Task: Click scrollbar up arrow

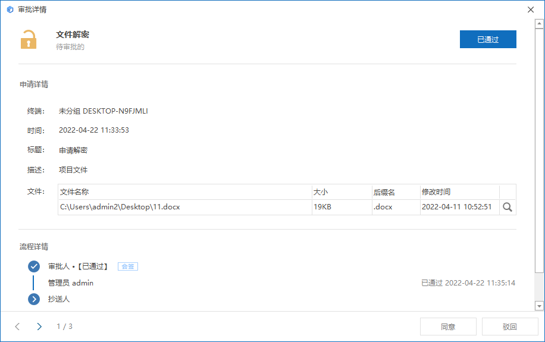Action: click(539, 24)
